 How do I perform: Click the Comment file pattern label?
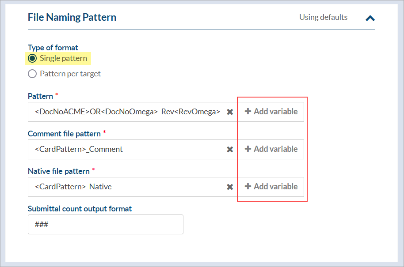pyautogui.click(x=64, y=134)
